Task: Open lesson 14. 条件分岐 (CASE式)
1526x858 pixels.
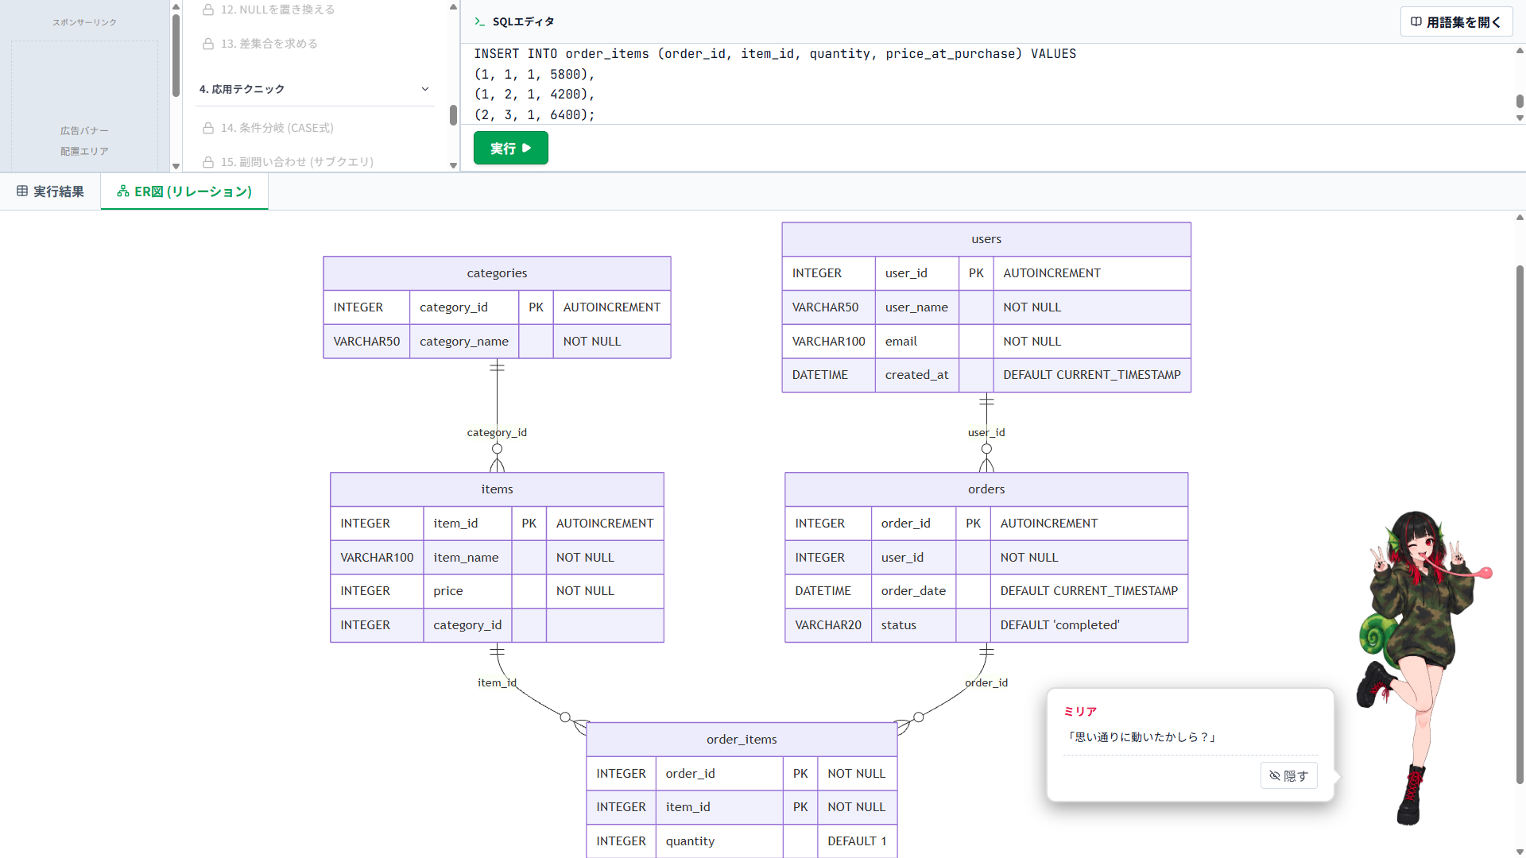Action: tap(277, 128)
